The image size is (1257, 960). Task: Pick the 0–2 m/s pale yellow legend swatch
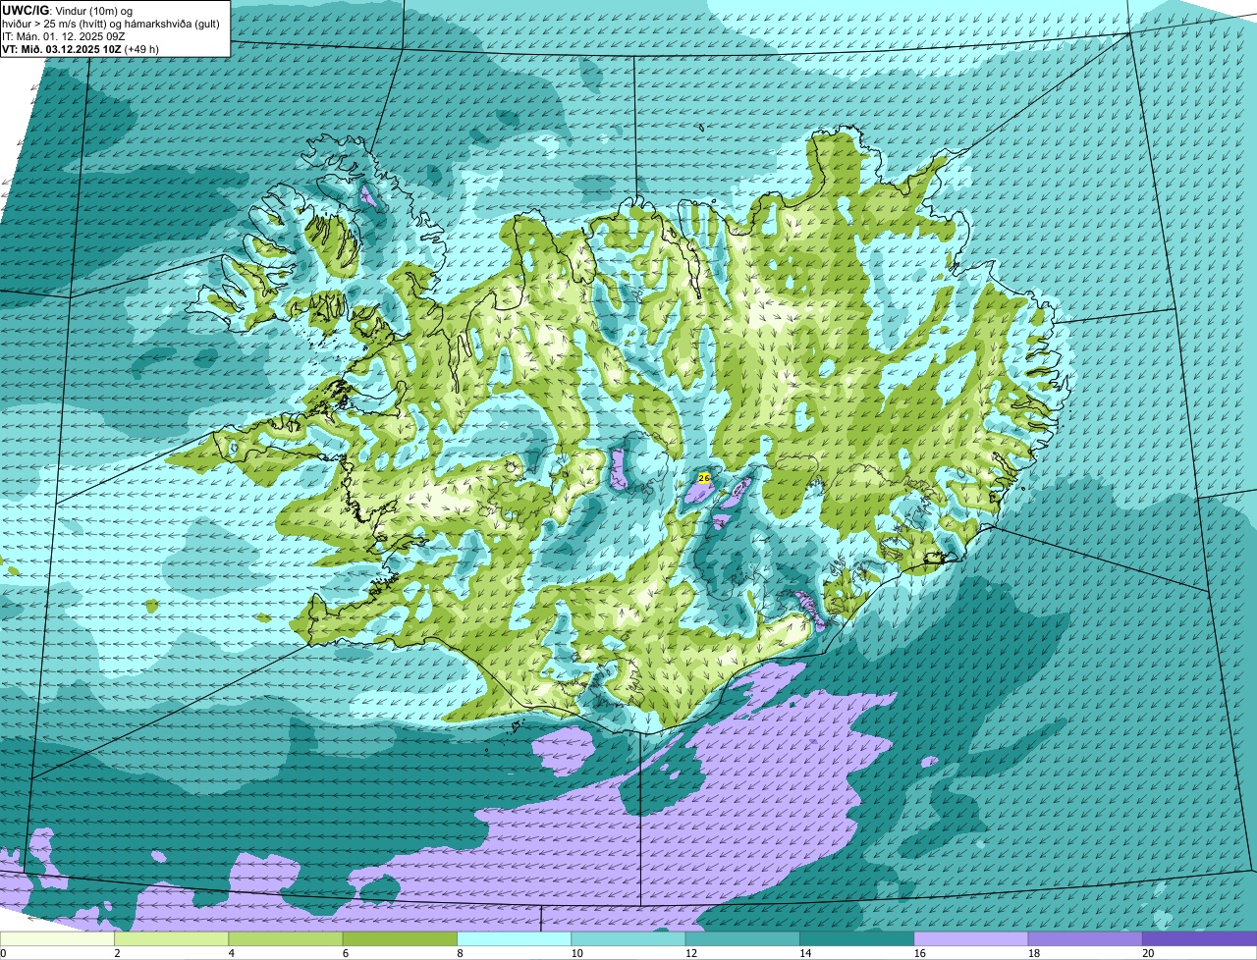(59, 938)
